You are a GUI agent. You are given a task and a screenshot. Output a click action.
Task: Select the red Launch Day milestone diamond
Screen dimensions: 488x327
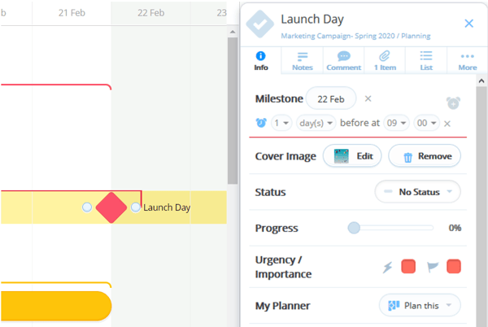click(x=111, y=207)
